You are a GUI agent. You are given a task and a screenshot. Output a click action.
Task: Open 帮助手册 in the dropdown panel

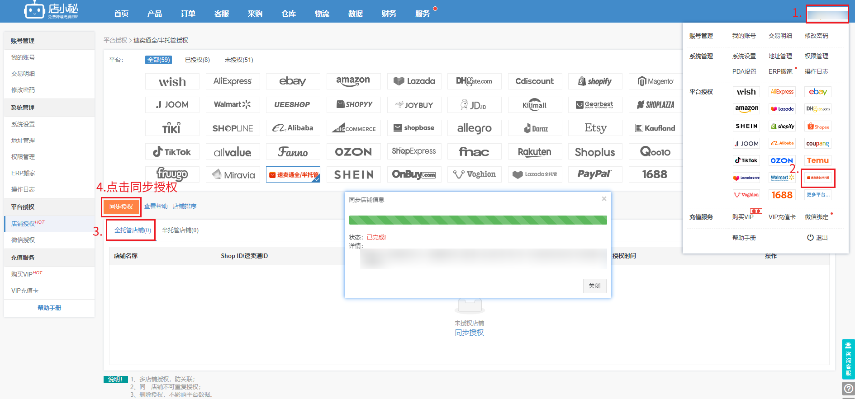coord(744,238)
